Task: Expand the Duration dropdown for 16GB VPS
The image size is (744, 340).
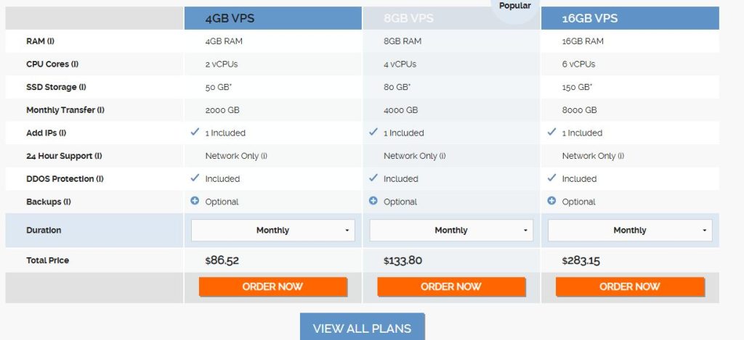Action: pos(630,231)
